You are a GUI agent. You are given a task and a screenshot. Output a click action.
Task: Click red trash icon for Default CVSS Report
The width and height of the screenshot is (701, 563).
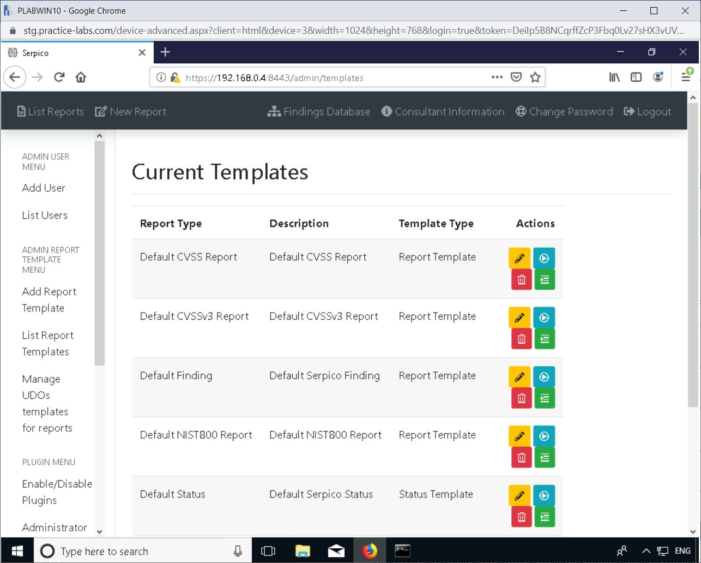click(x=521, y=279)
